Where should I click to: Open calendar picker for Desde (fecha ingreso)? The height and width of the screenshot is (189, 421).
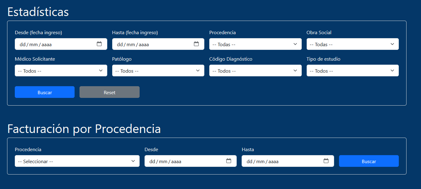tap(99, 44)
